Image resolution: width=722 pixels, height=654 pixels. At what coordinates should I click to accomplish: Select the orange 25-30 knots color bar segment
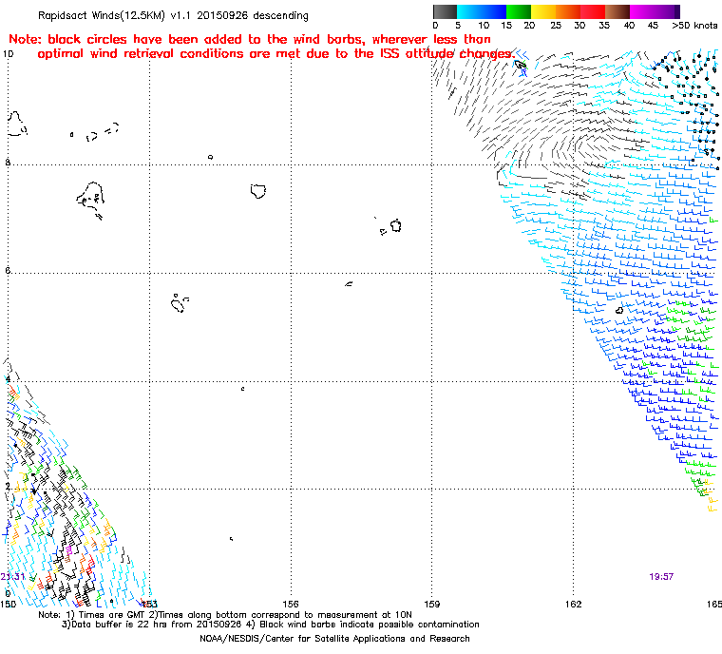568,11
